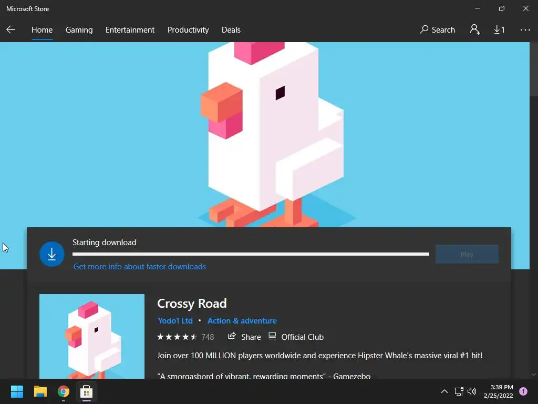This screenshot has height=404, width=538.
Task: Click the 748 ratings count
Action: point(208,337)
